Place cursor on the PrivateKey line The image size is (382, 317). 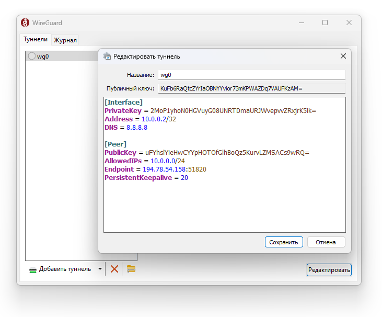pos(210,111)
